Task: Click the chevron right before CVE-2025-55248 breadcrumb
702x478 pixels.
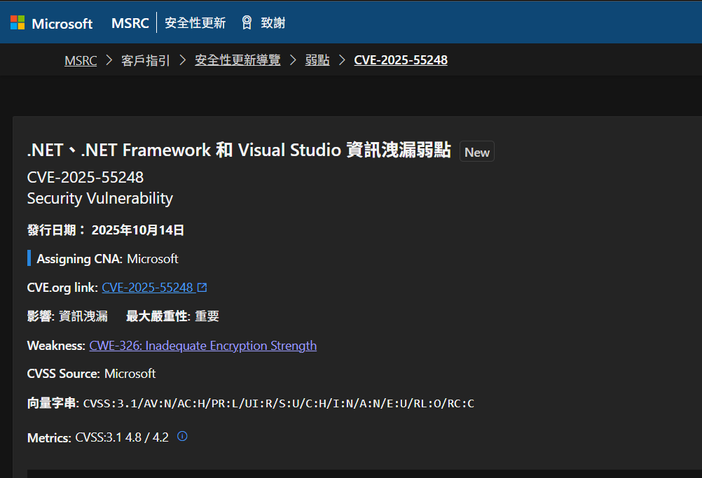Action: (x=342, y=60)
